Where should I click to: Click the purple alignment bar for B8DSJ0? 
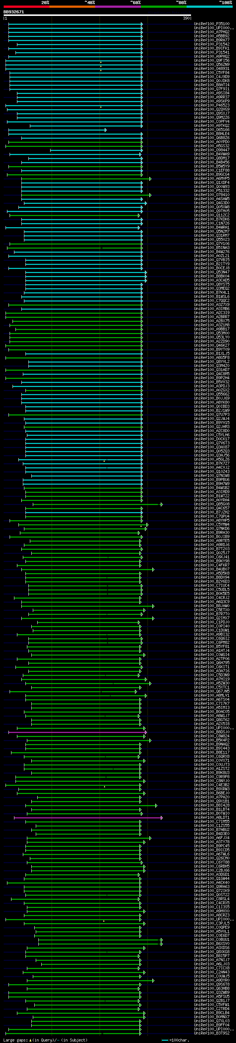(77, 733)
